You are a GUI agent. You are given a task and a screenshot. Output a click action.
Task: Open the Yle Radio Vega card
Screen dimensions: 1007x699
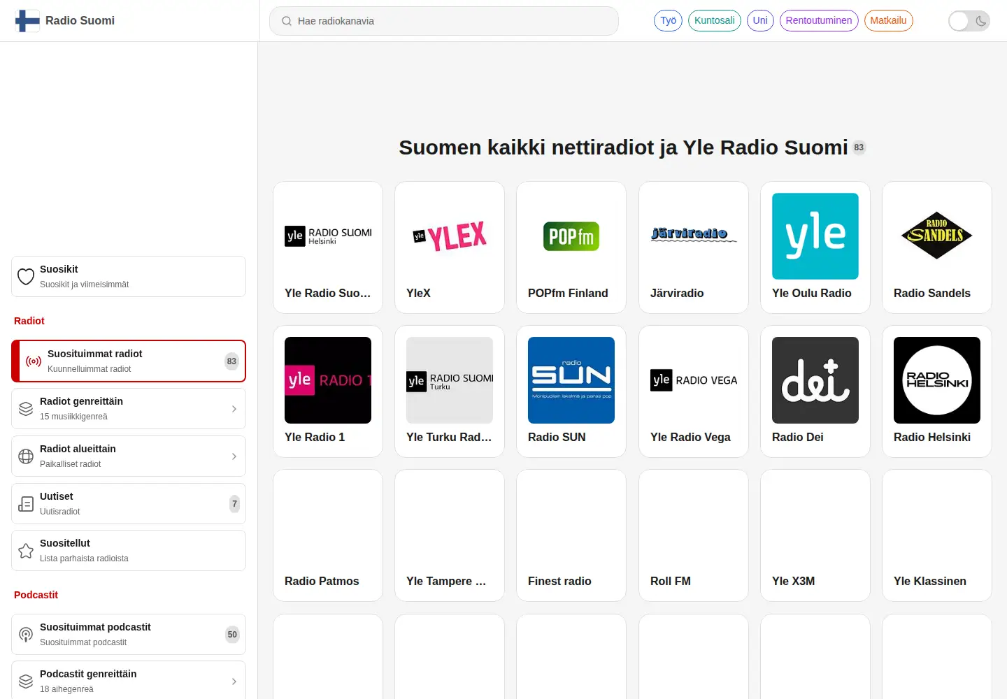pos(694,391)
